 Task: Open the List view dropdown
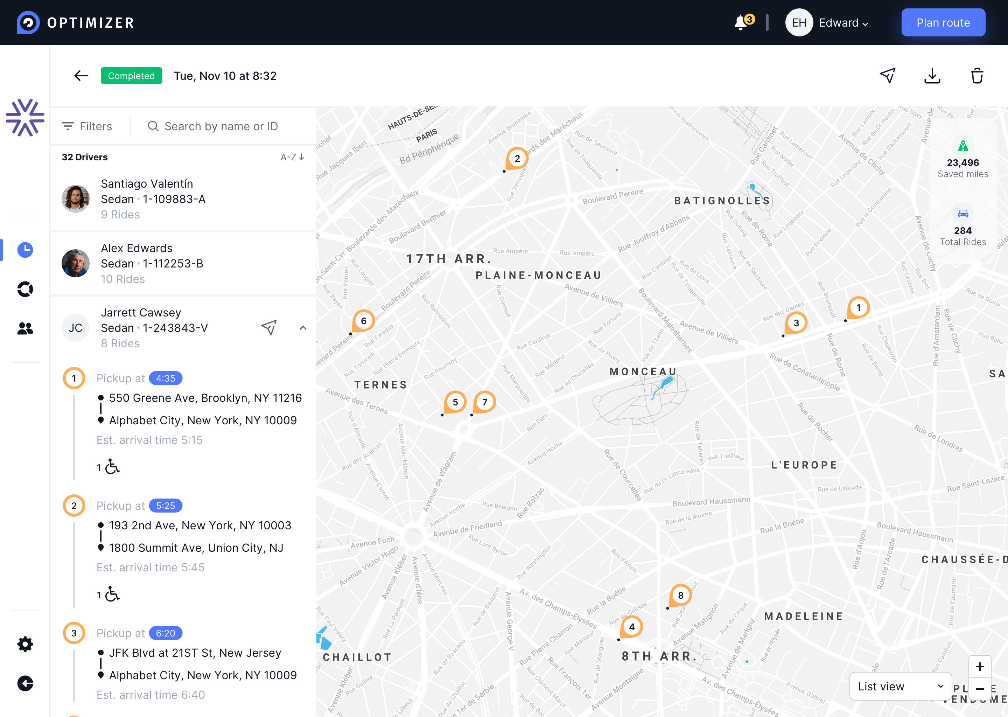click(x=900, y=686)
